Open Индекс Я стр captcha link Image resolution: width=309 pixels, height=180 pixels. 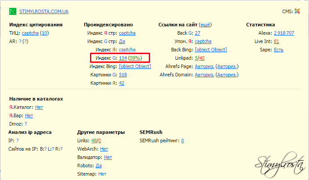coord(127,33)
